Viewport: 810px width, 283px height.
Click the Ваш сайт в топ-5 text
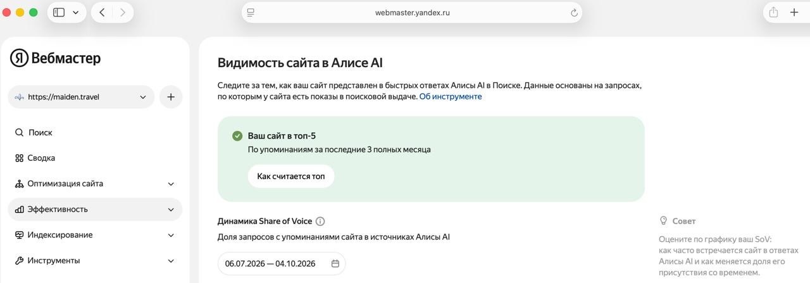pos(282,135)
